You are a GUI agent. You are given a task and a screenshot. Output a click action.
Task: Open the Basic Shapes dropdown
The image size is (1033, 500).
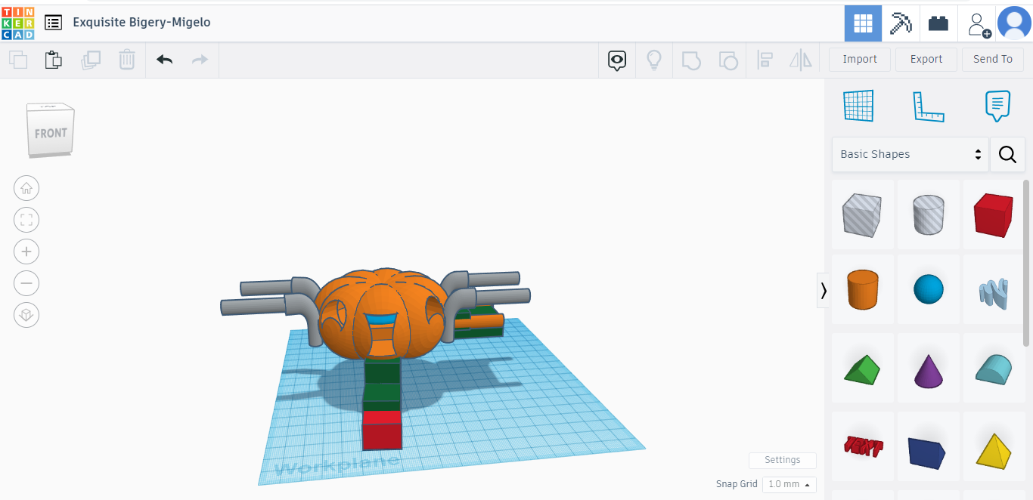[x=910, y=153]
